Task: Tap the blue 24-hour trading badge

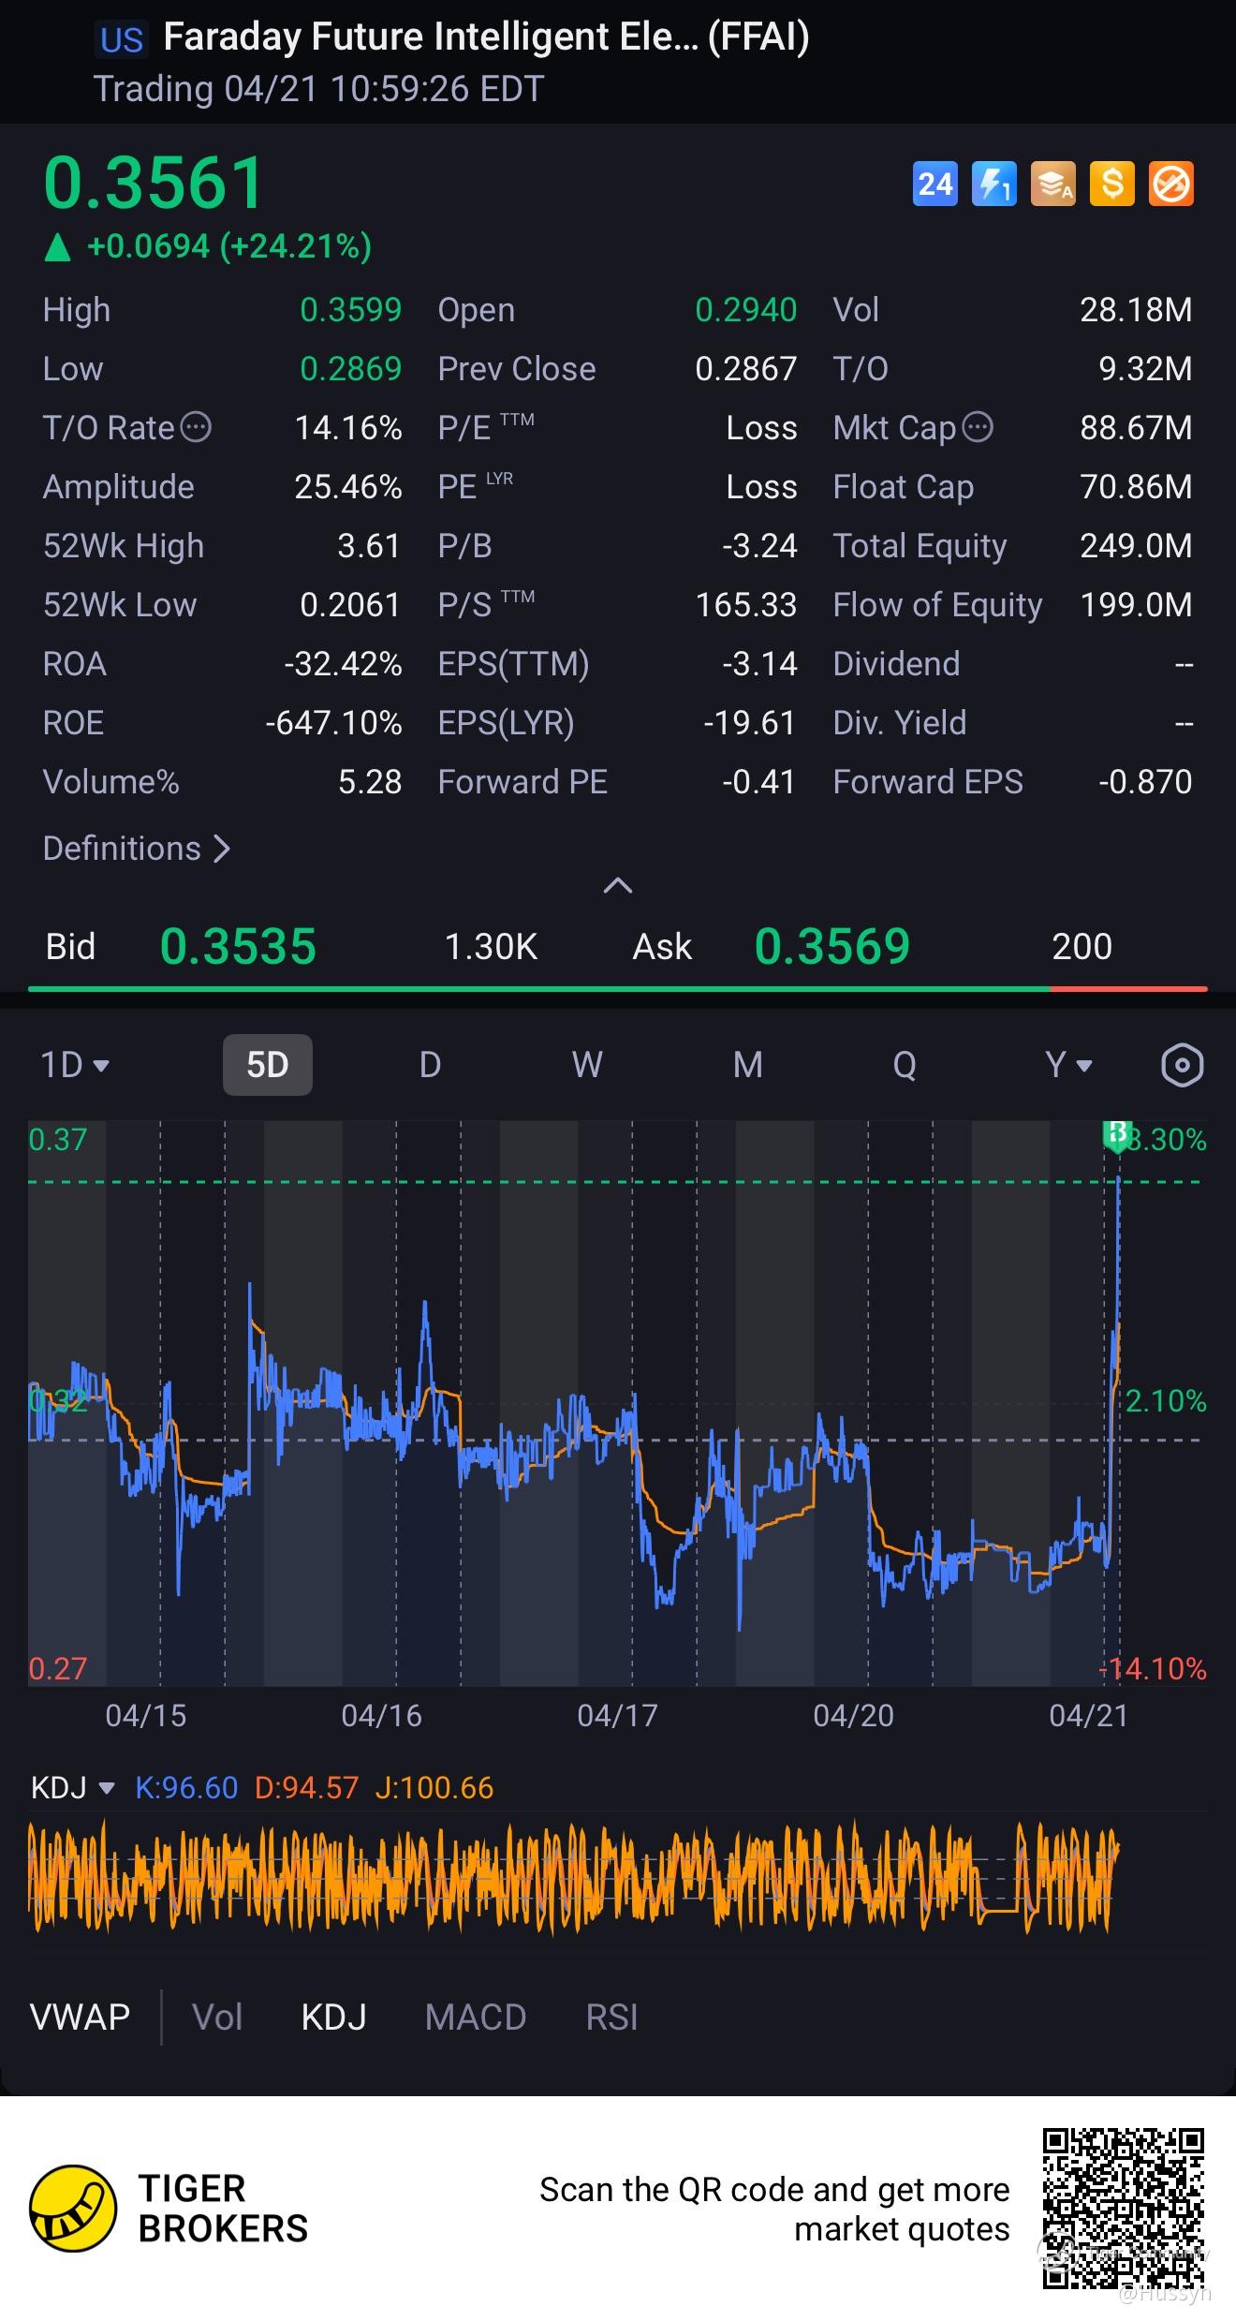Action: click(934, 184)
